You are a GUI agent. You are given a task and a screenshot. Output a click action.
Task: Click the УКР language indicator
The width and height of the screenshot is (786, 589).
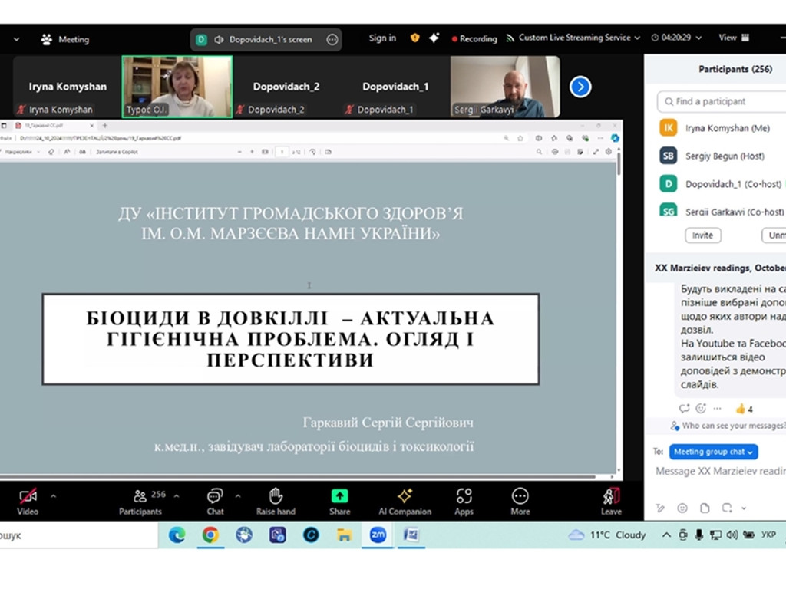(x=768, y=535)
